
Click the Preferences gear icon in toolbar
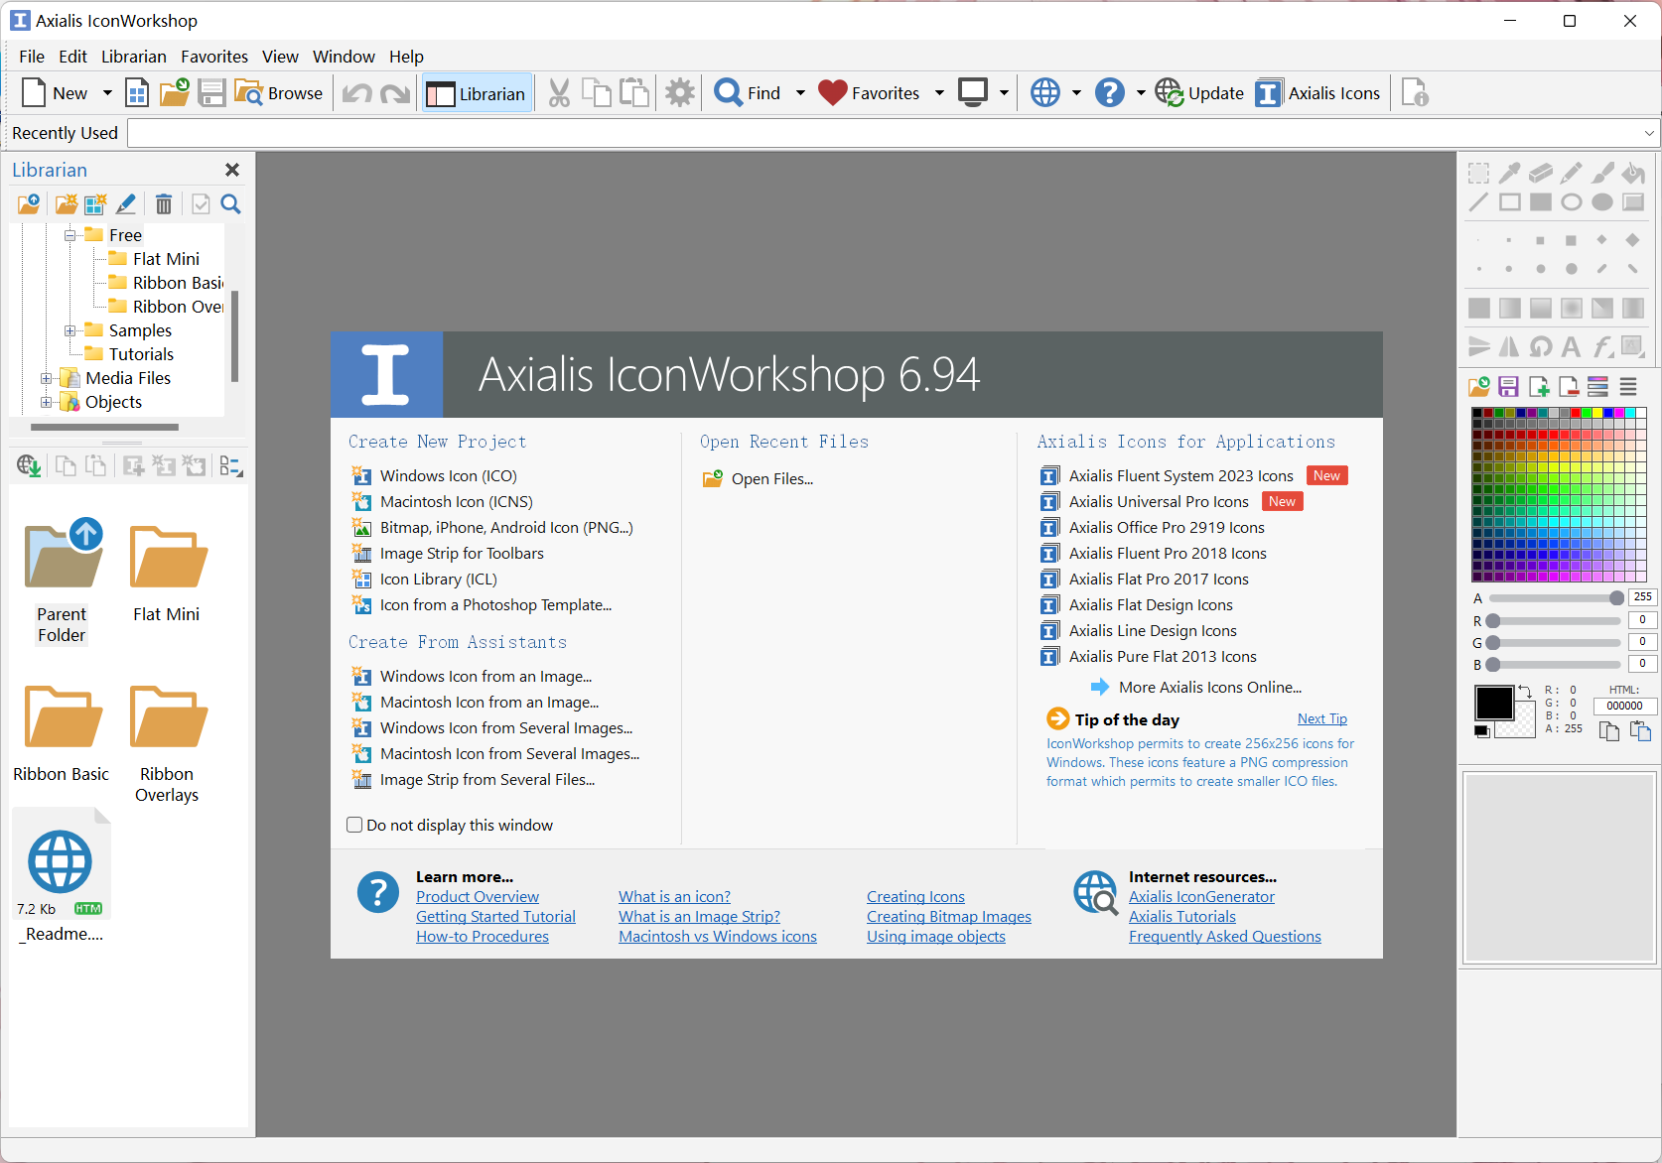(680, 93)
